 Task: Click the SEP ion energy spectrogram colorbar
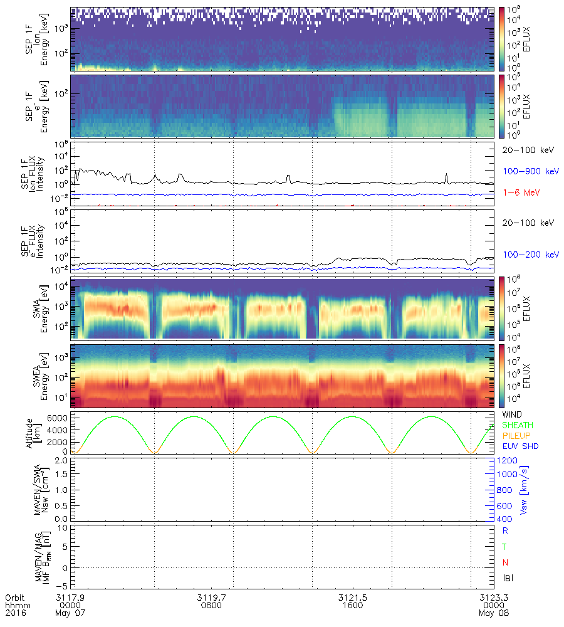502,40
